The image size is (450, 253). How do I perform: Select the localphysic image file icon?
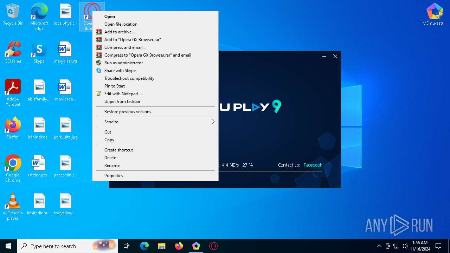pos(65,15)
